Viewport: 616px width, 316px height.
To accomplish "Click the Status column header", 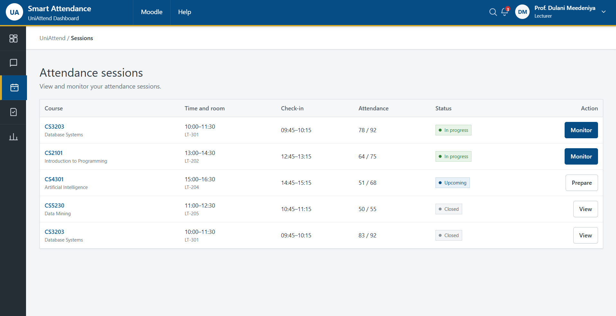I will [443, 108].
